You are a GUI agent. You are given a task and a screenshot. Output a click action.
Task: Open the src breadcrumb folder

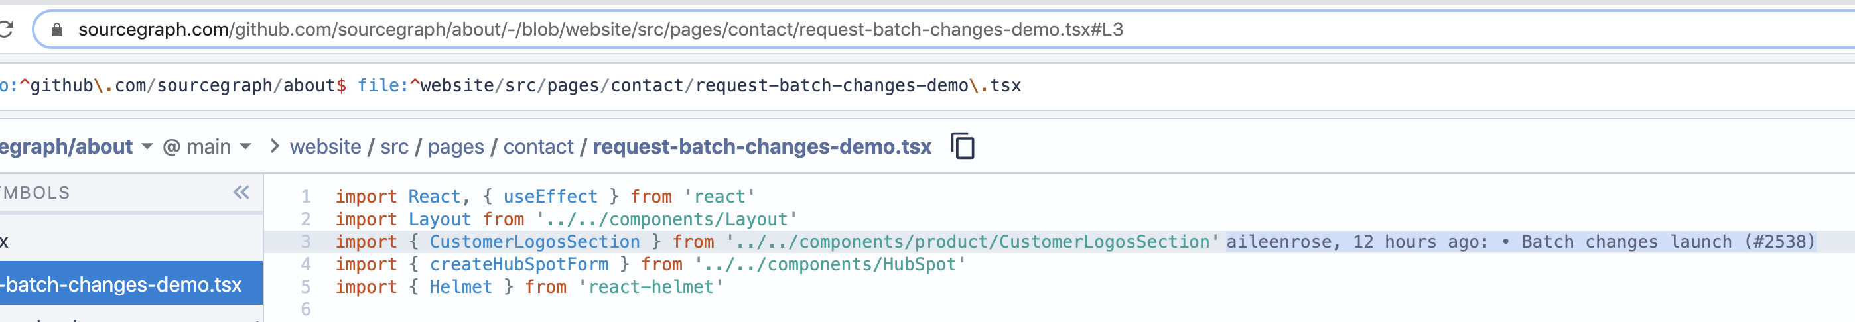coord(394,146)
